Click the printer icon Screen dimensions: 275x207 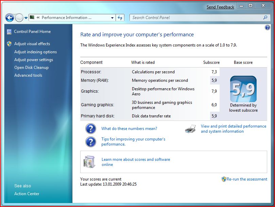(x=190, y=129)
